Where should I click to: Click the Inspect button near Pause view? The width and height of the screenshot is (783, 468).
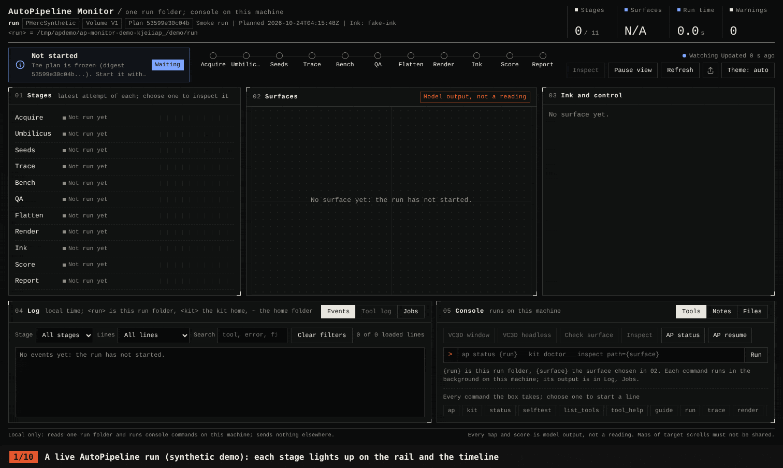click(586, 70)
